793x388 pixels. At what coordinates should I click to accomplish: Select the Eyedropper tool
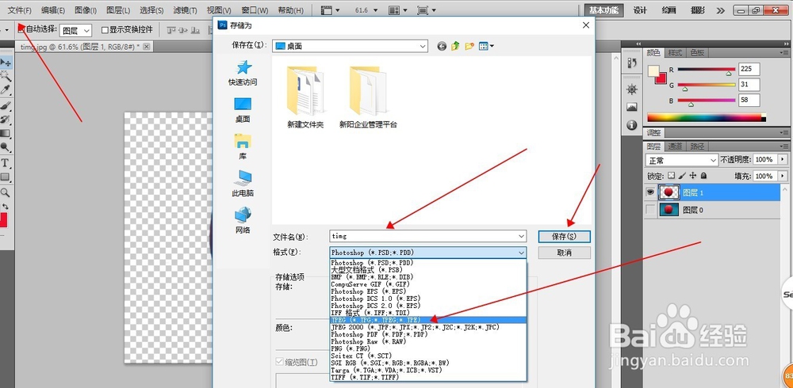pyautogui.click(x=6, y=90)
